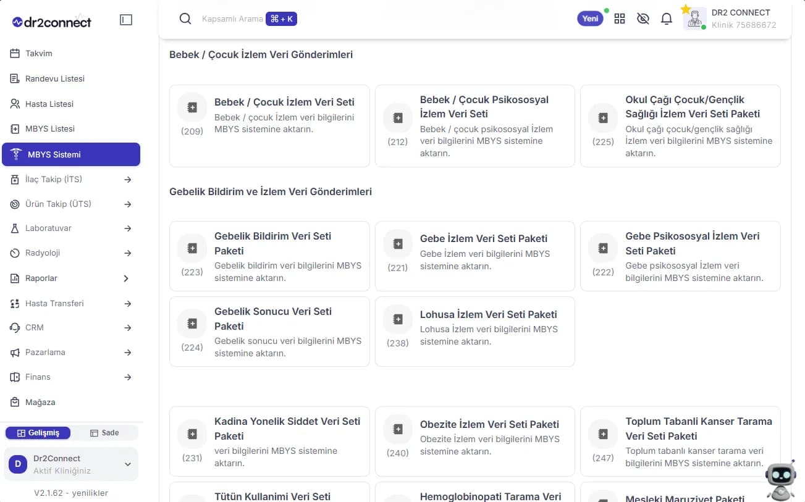
Task: Open the notifications bell
Action: click(x=666, y=19)
